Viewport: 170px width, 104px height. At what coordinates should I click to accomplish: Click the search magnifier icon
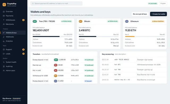(x=33, y=3)
